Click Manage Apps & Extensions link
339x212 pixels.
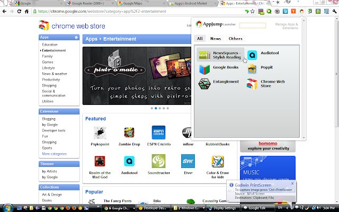point(287,25)
